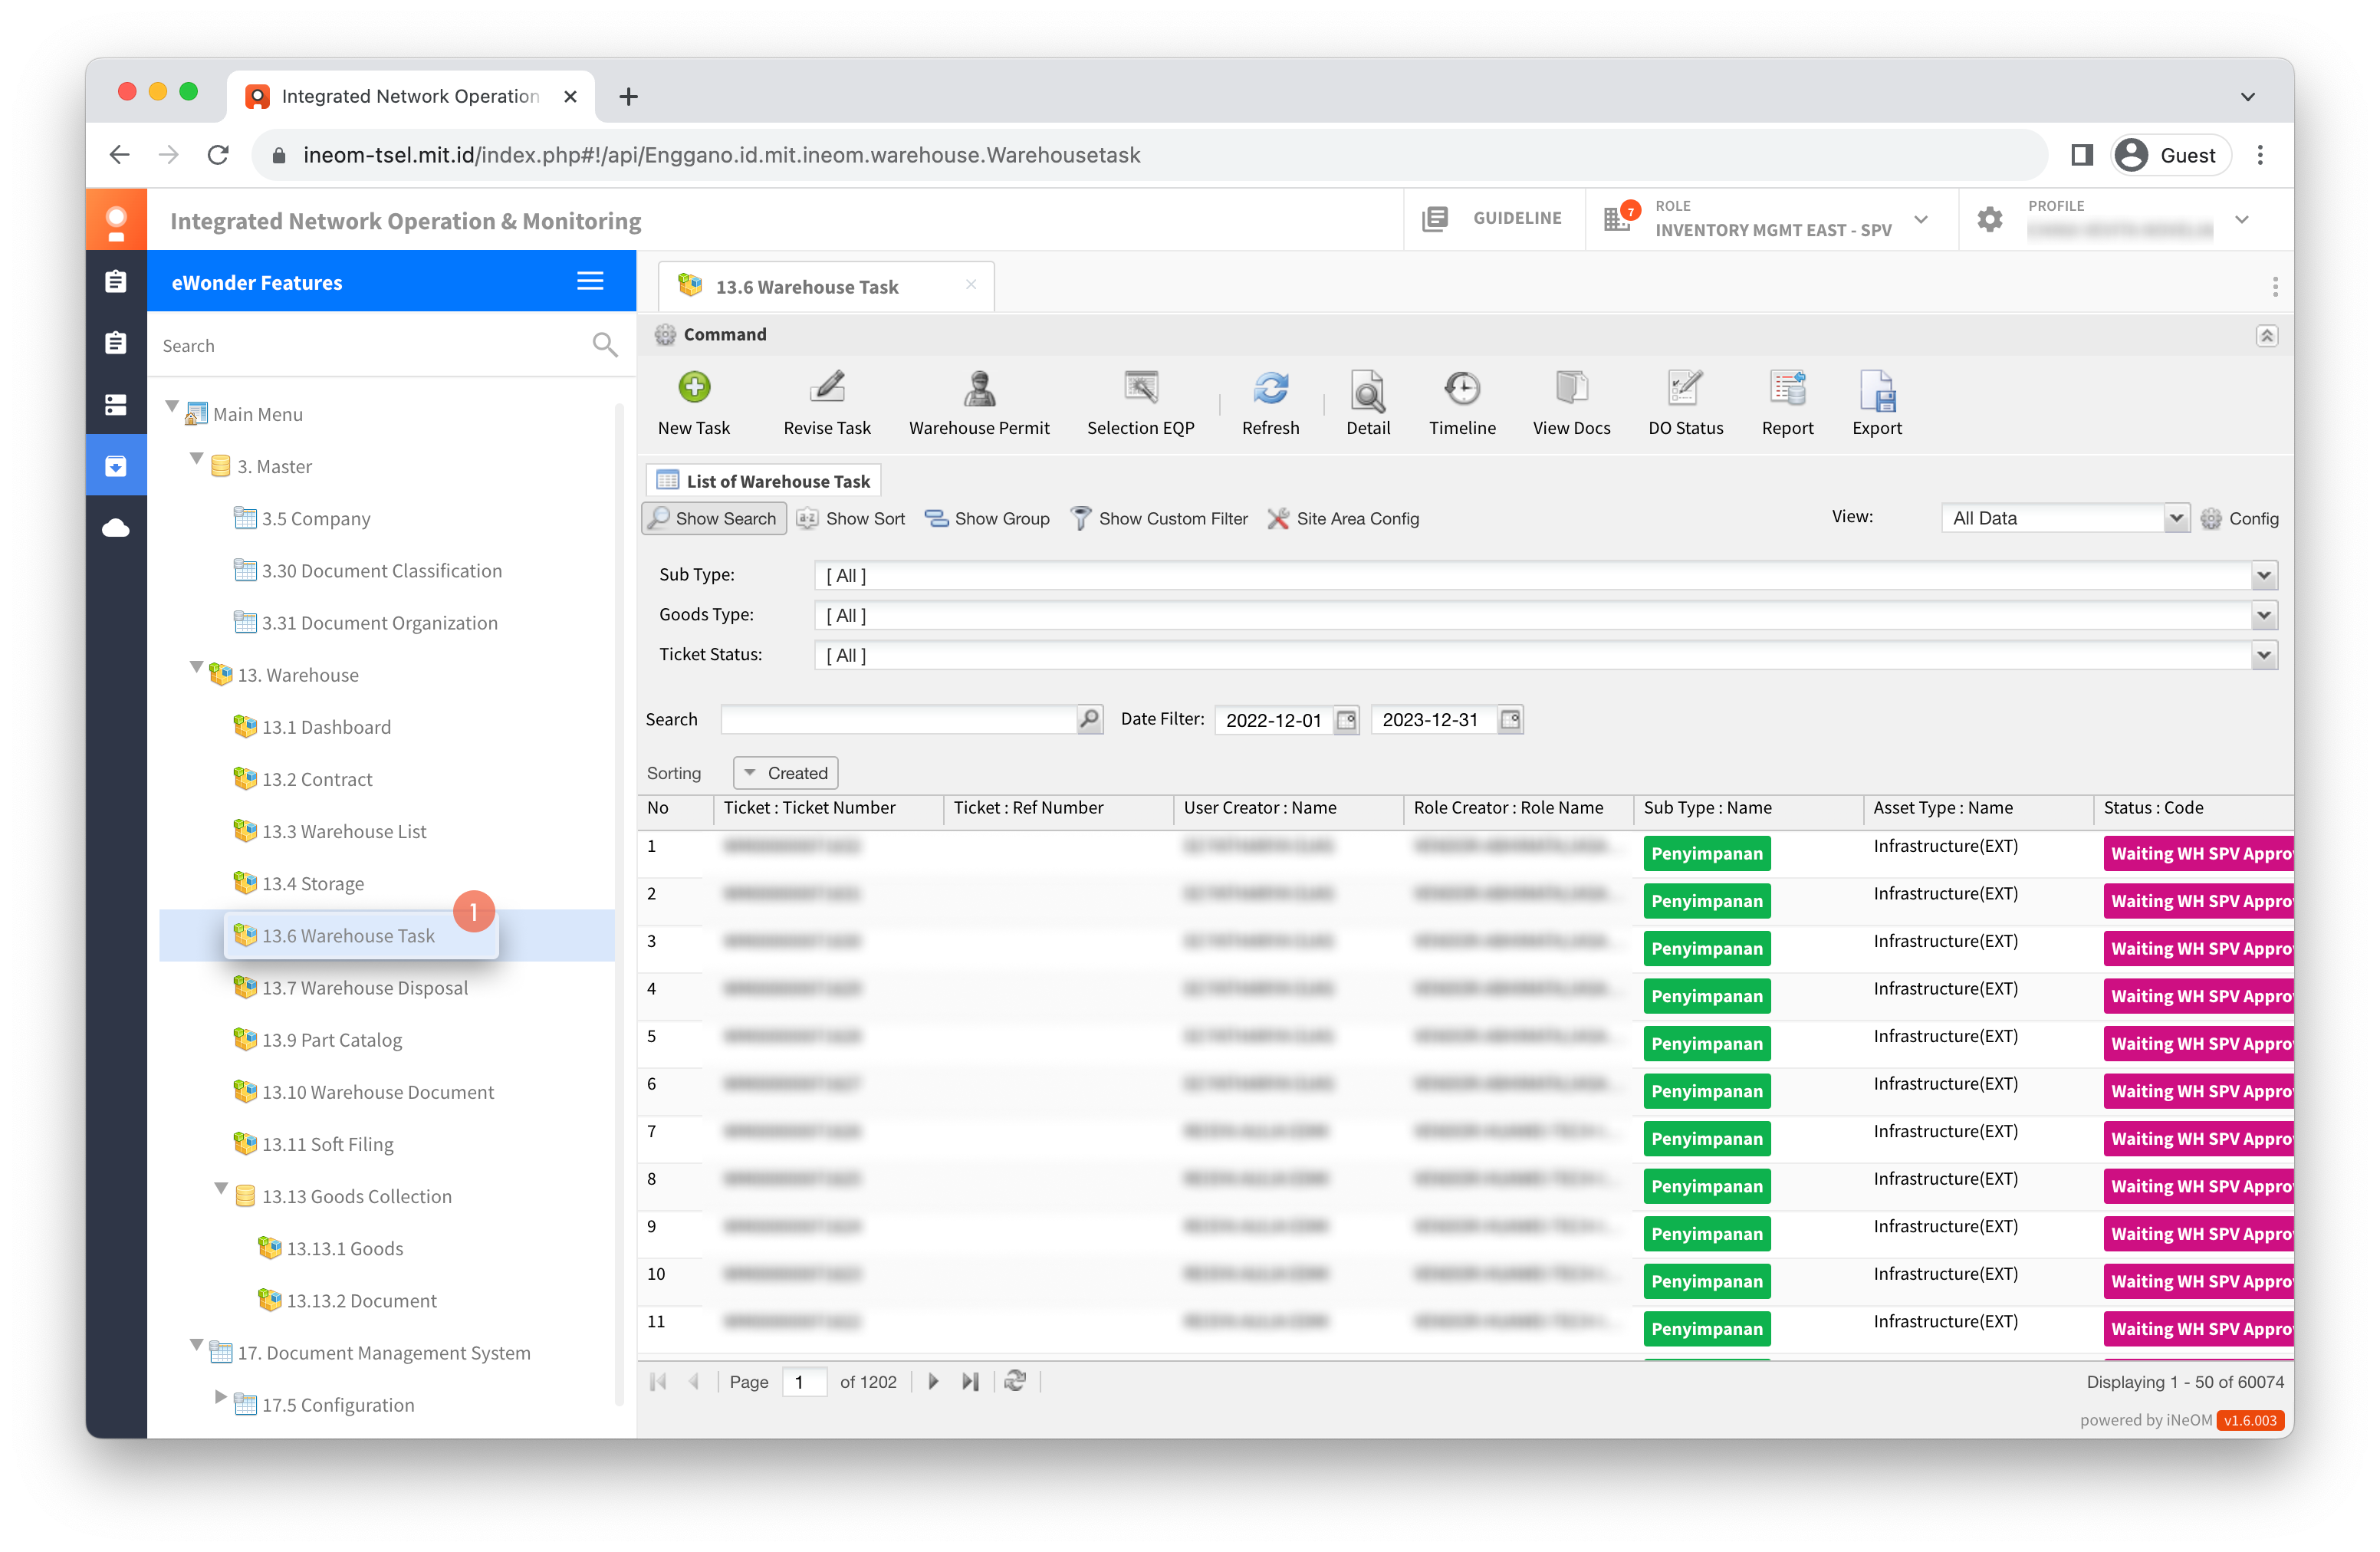Click the pager refresh icon

point(1015,1382)
